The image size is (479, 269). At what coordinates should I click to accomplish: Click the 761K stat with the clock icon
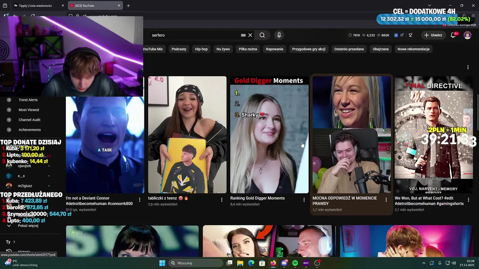(x=354, y=35)
